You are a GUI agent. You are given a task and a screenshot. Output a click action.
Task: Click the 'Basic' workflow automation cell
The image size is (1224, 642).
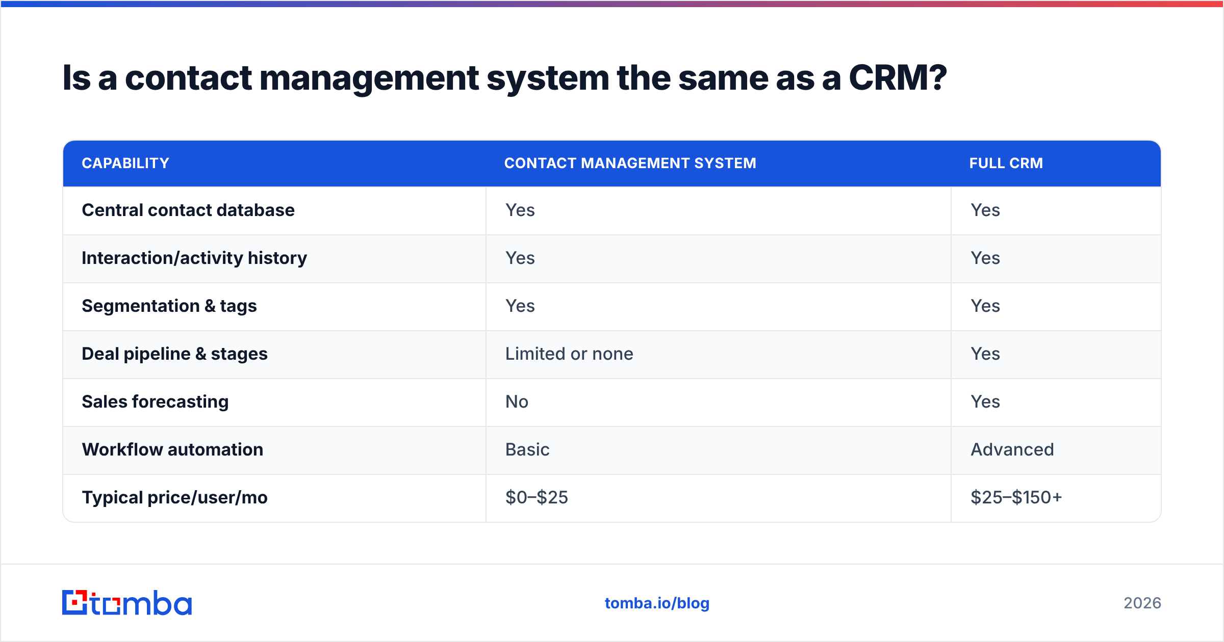coord(527,449)
